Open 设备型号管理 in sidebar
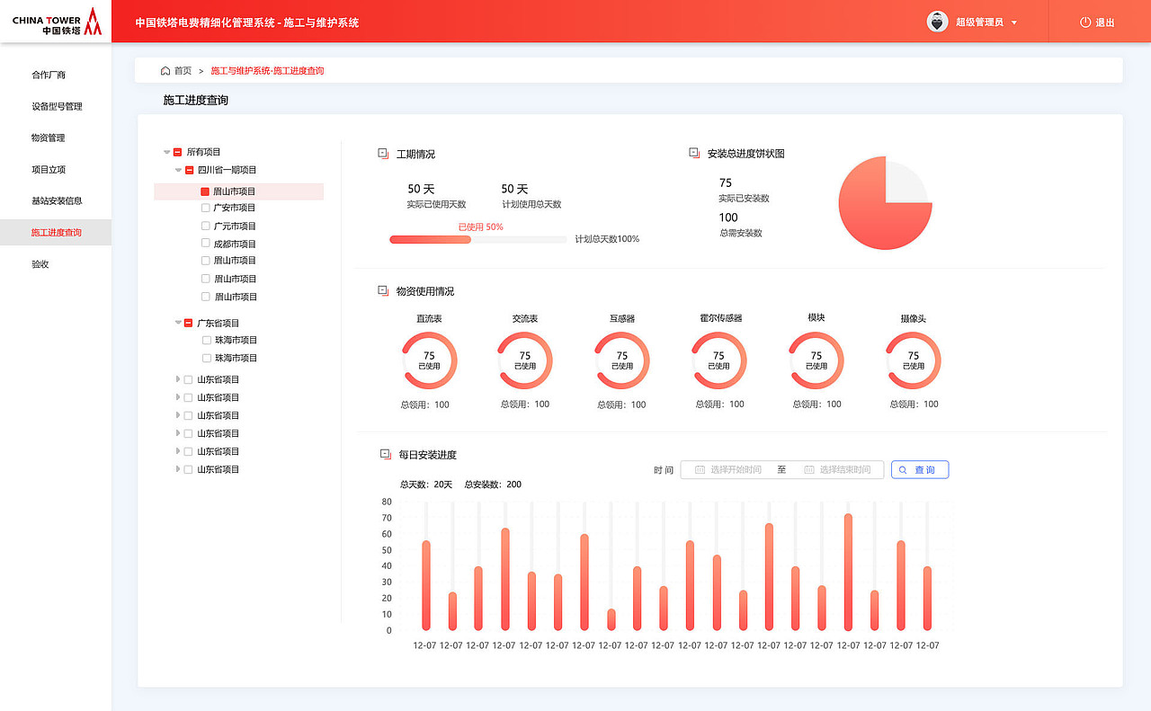Viewport: 1151px width, 711px height. [x=56, y=106]
